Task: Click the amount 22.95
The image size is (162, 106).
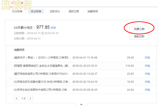Action: point(130,74)
